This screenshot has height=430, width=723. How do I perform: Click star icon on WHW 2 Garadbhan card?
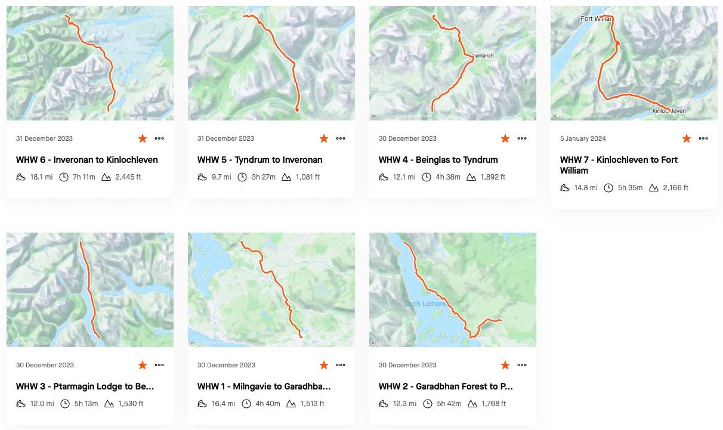click(x=505, y=365)
